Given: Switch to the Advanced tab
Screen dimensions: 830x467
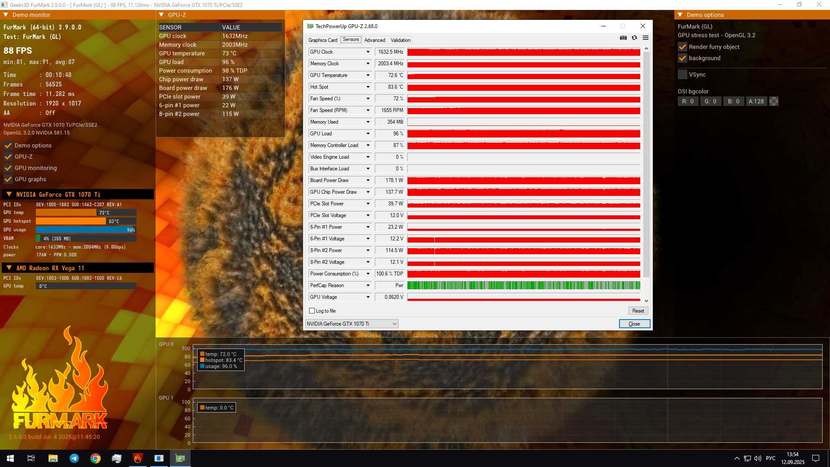Looking at the screenshot, I should (374, 40).
